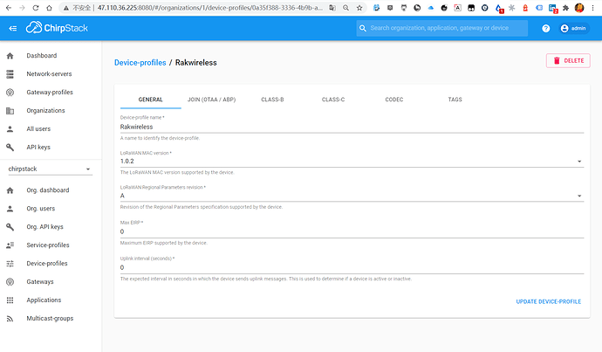Click UPDATE DEVICE-PROFILE button
602x352 pixels.
pyautogui.click(x=548, y=301)
